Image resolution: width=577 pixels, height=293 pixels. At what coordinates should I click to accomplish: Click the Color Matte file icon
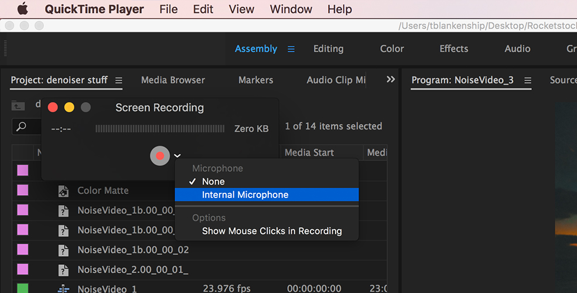(63, 191)
